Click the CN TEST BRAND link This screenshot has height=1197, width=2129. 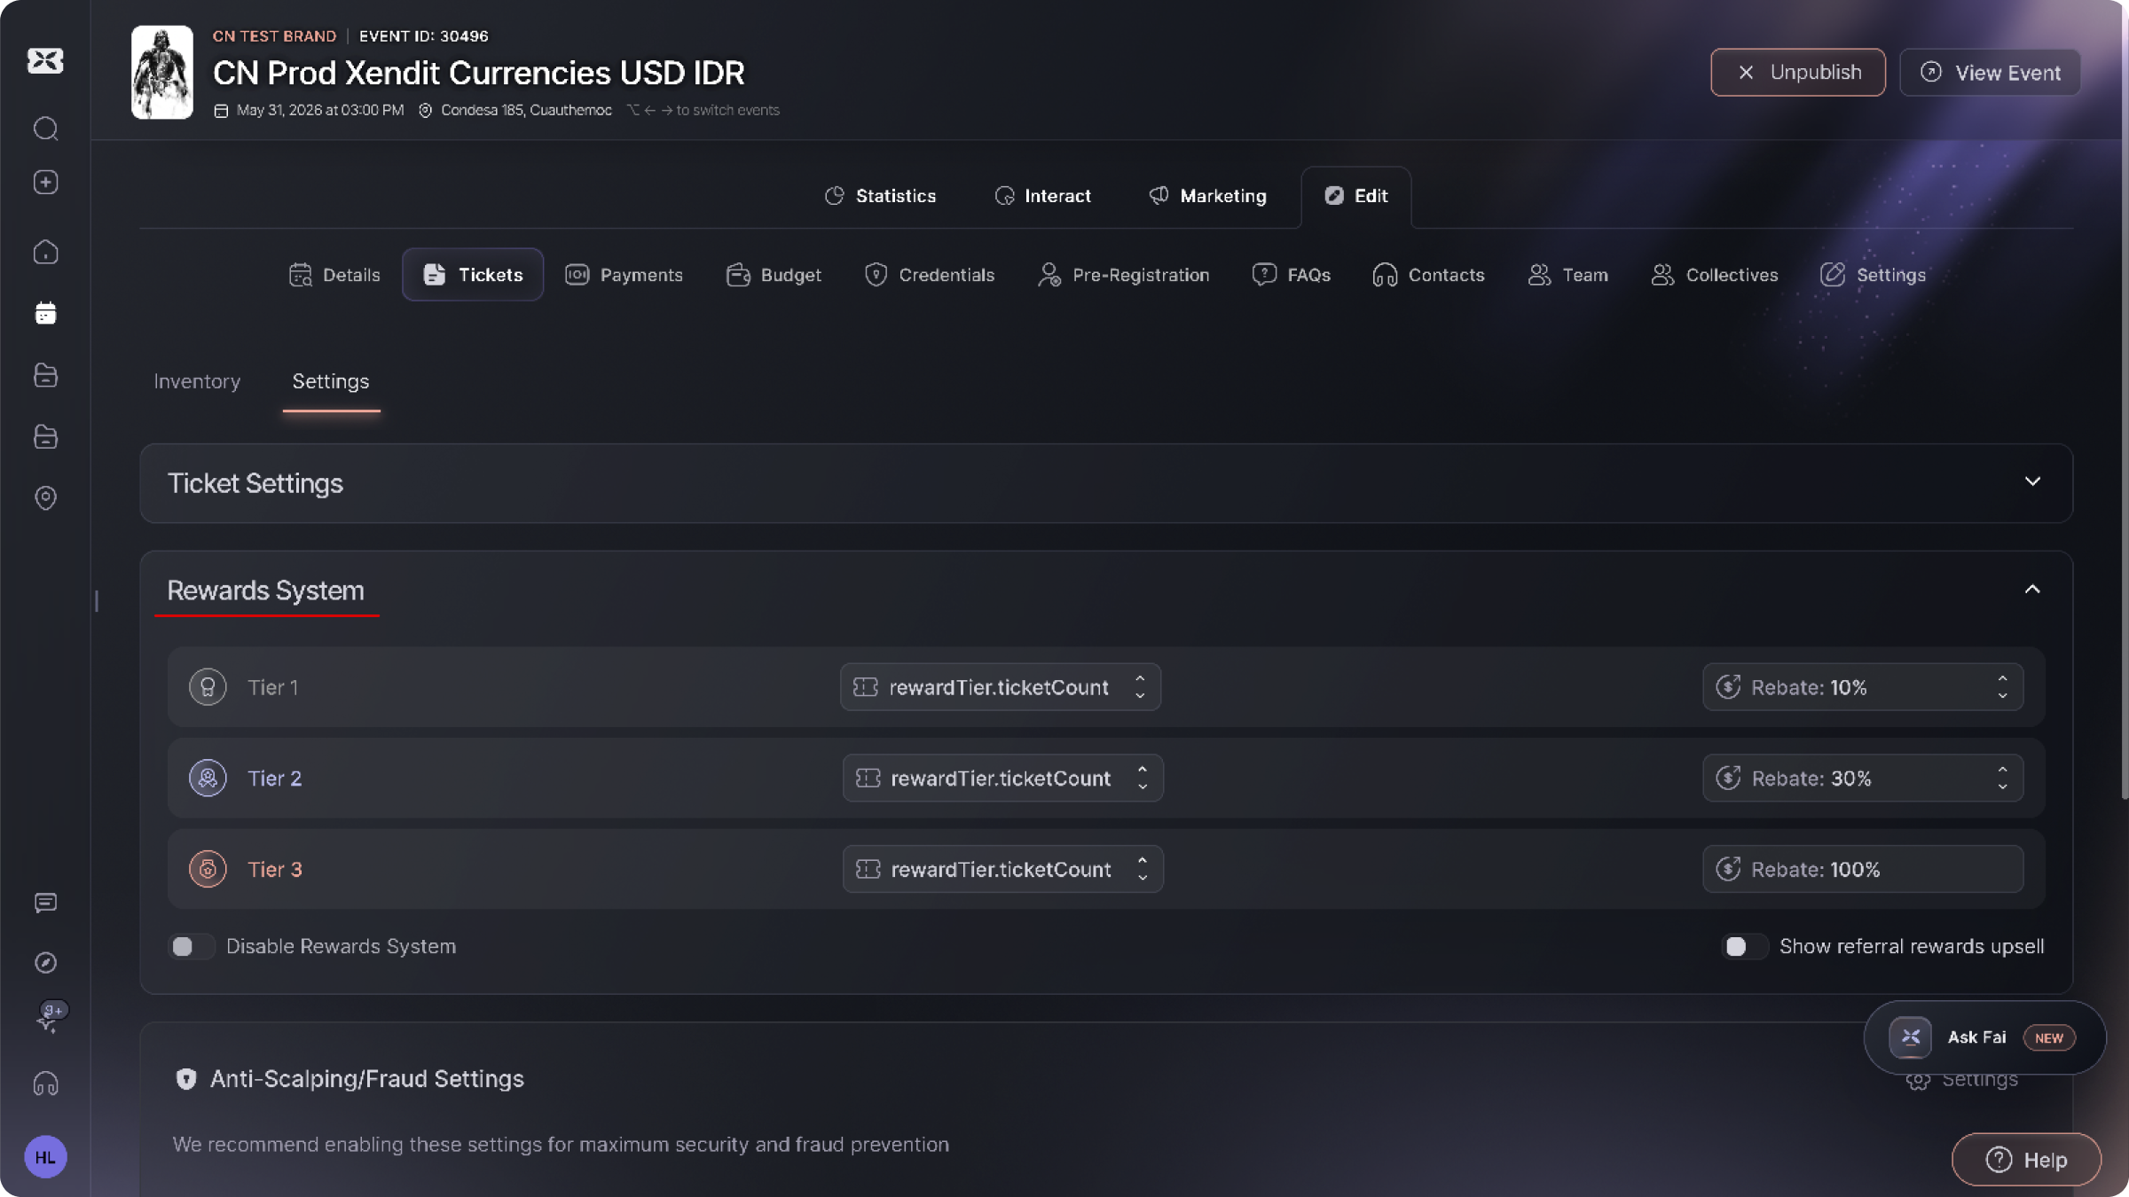(x=274, y=36)
